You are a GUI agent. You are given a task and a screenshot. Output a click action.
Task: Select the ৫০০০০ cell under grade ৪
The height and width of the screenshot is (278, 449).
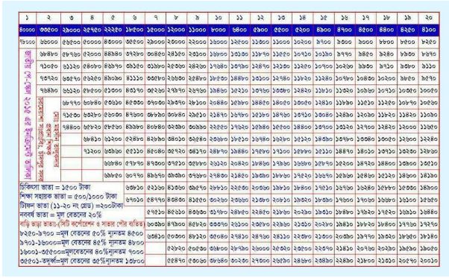[x=92, y=42]
